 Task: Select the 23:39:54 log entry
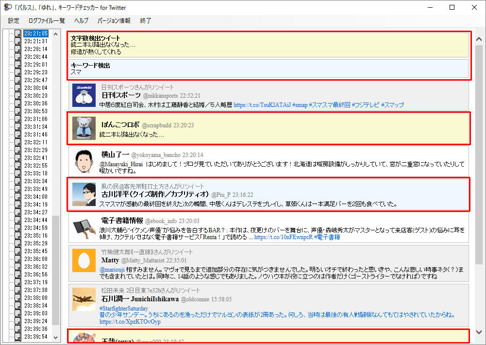[36, 337]
